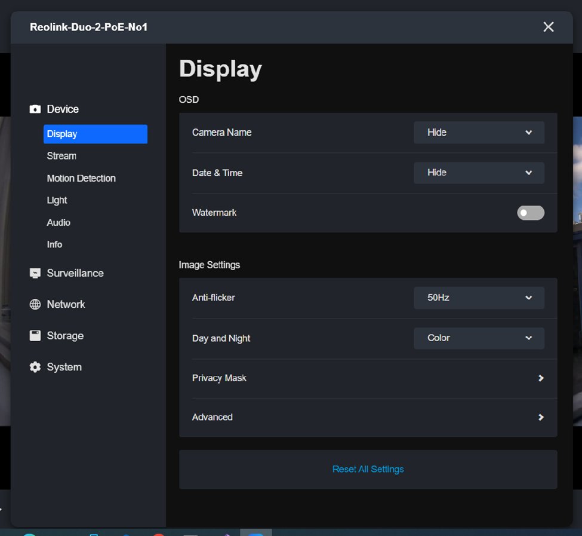Viewport: 582px width, 536px height.
Task: Open the Day and Night Color dropdown
Action: [x=479, y=338]
